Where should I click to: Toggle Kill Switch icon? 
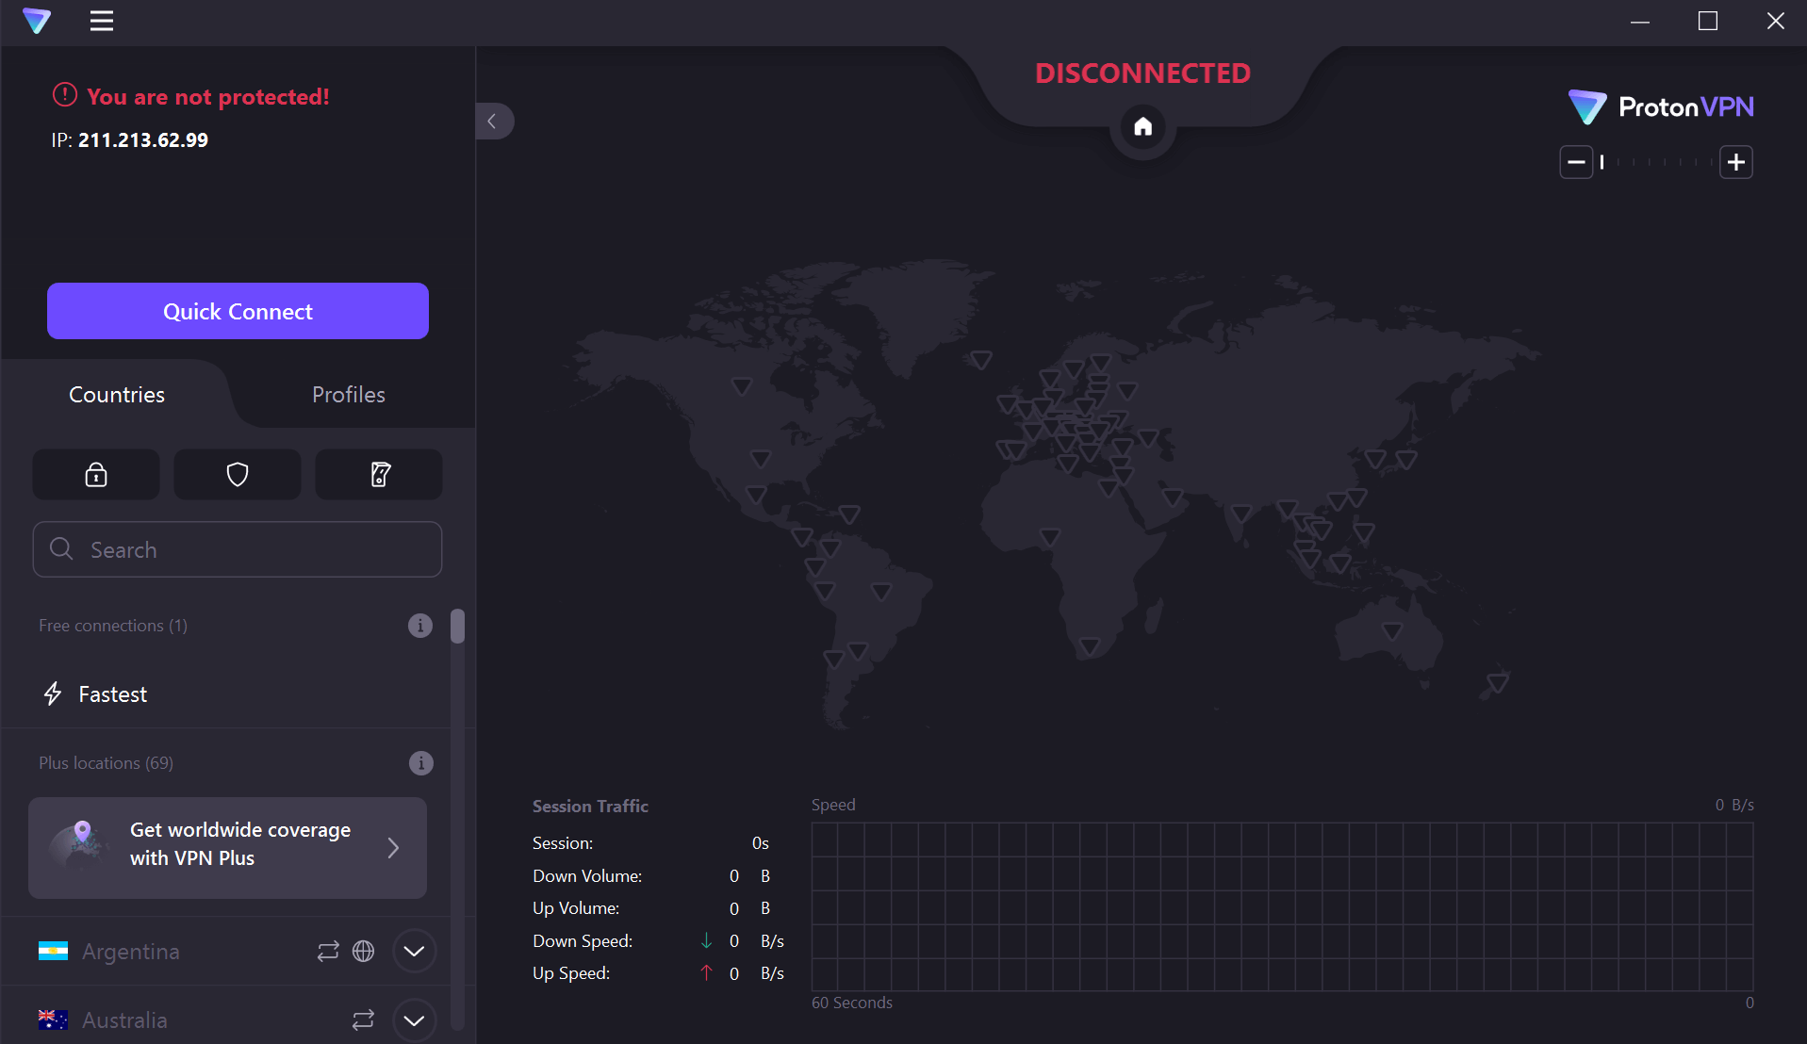[379, 474]
